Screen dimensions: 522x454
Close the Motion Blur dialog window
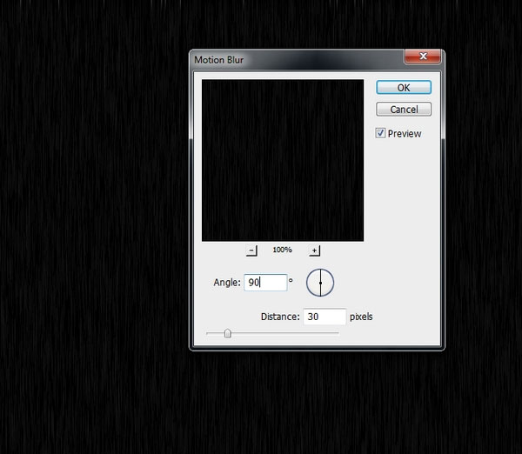click(x=422, y=57)
